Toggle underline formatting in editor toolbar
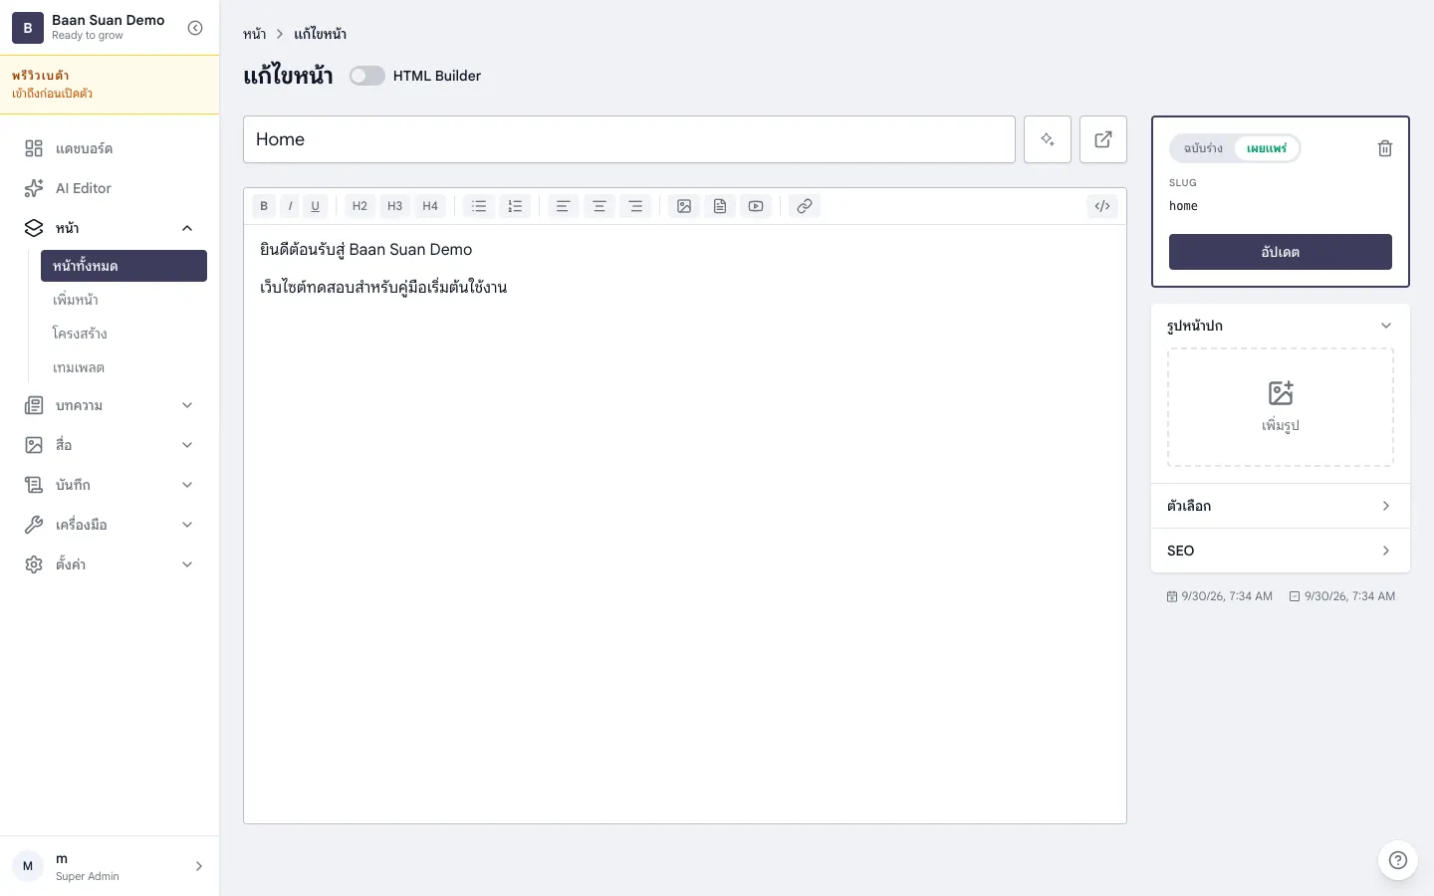This screenshot has width=1434, height=896. (316, 206)
